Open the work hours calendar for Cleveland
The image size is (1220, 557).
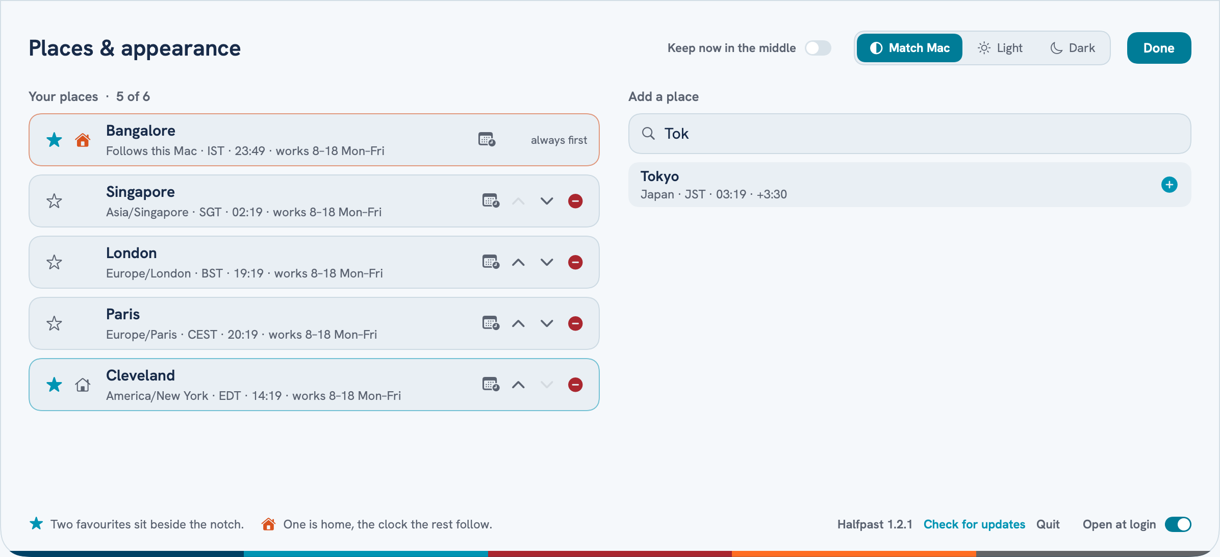coord(491,384)
